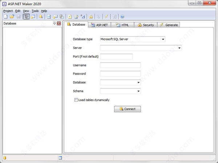Switch to the Generate tab
This screenshot has height=163, width=218.
pyautogui.click(x=169, y=25)
